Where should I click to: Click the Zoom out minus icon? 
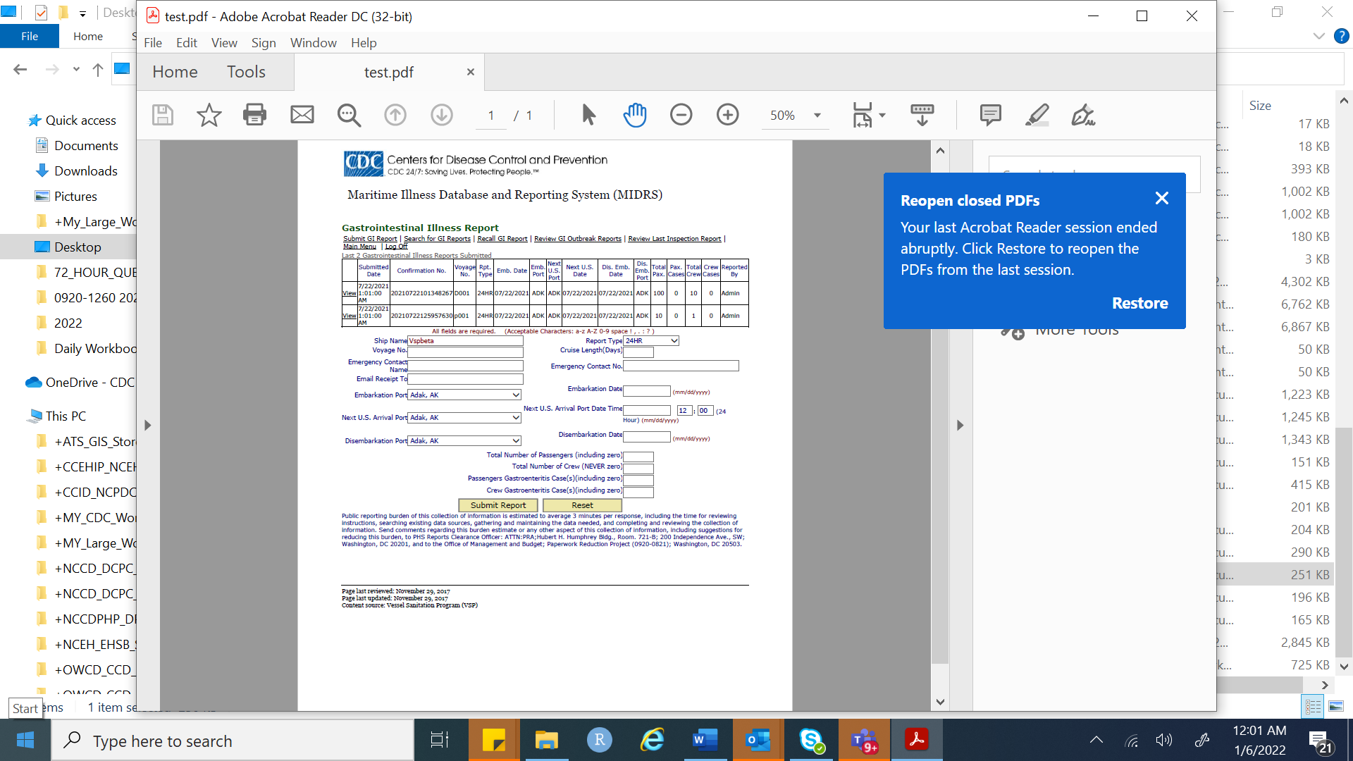(x=681, y=115)
